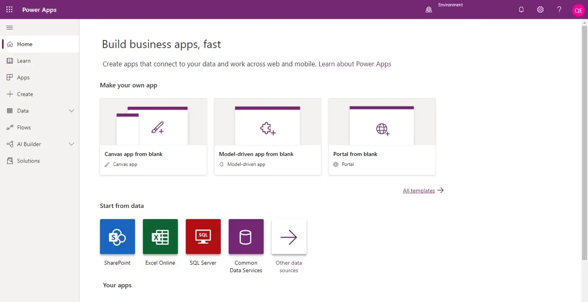The height and width of the screenshot is (302, 588).
Task: Click the arrow next to All templates
Action: [x=441, y=190]
